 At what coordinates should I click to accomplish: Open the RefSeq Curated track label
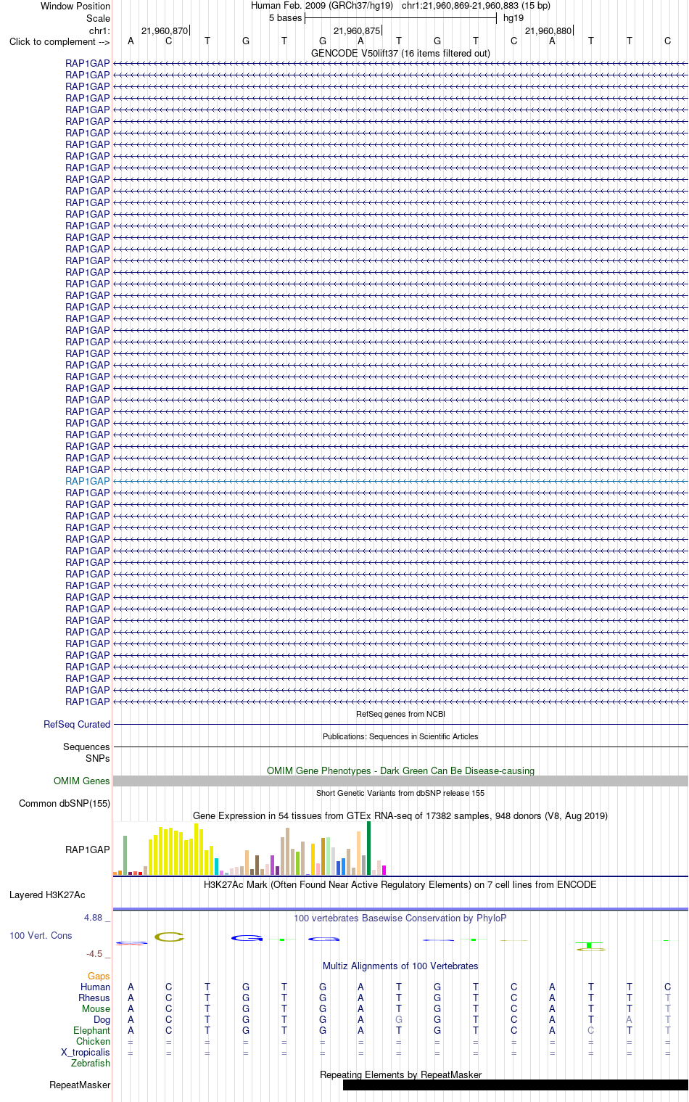coord(77,724)
